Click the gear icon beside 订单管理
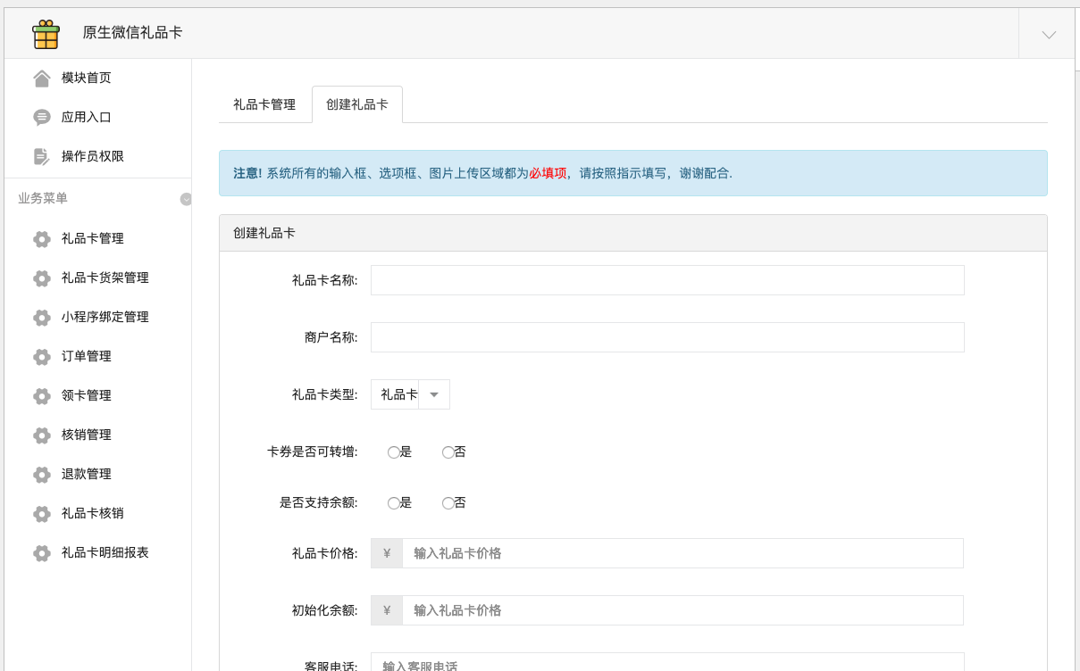Image resolution: width=1080 pixels, height=671 pixels. pos(42,357)
